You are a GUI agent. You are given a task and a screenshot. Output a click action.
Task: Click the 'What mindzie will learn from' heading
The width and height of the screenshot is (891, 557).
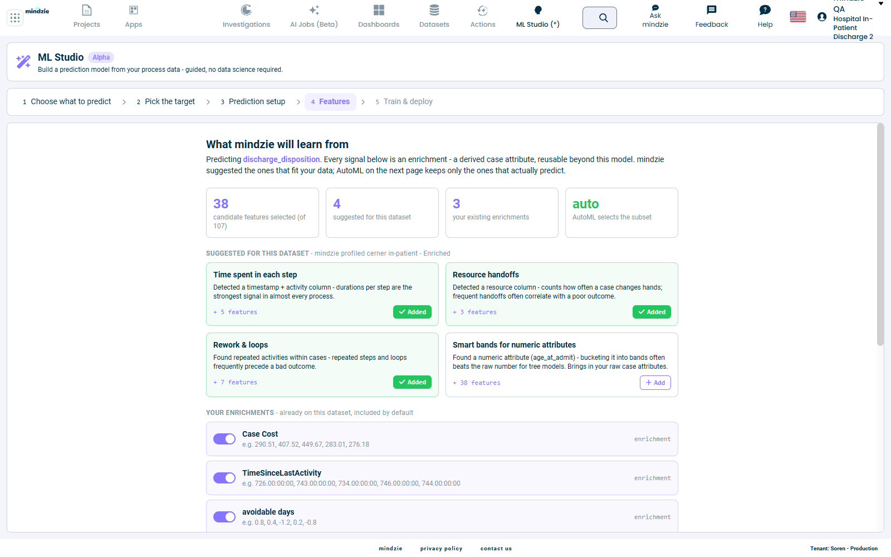(277, 144)
